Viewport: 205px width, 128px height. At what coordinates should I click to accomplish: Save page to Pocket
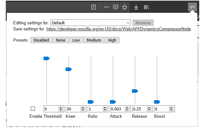(x=116, y=7)
